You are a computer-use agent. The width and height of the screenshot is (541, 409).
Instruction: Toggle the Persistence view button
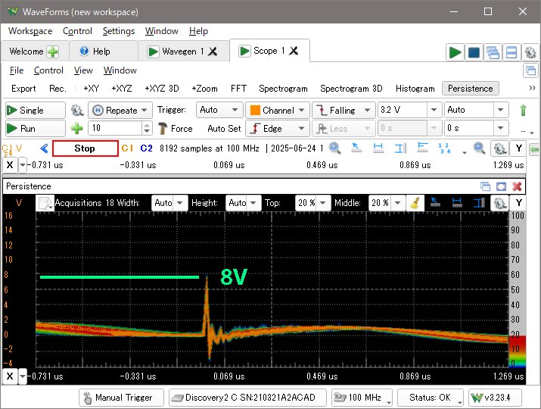(471, 89)
